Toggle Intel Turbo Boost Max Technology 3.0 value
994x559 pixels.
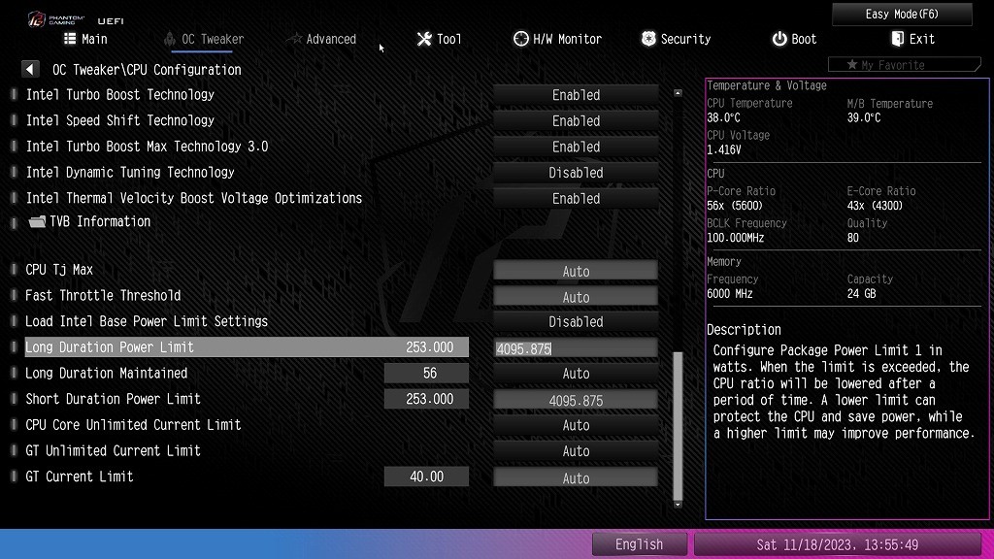coord(576,147)
